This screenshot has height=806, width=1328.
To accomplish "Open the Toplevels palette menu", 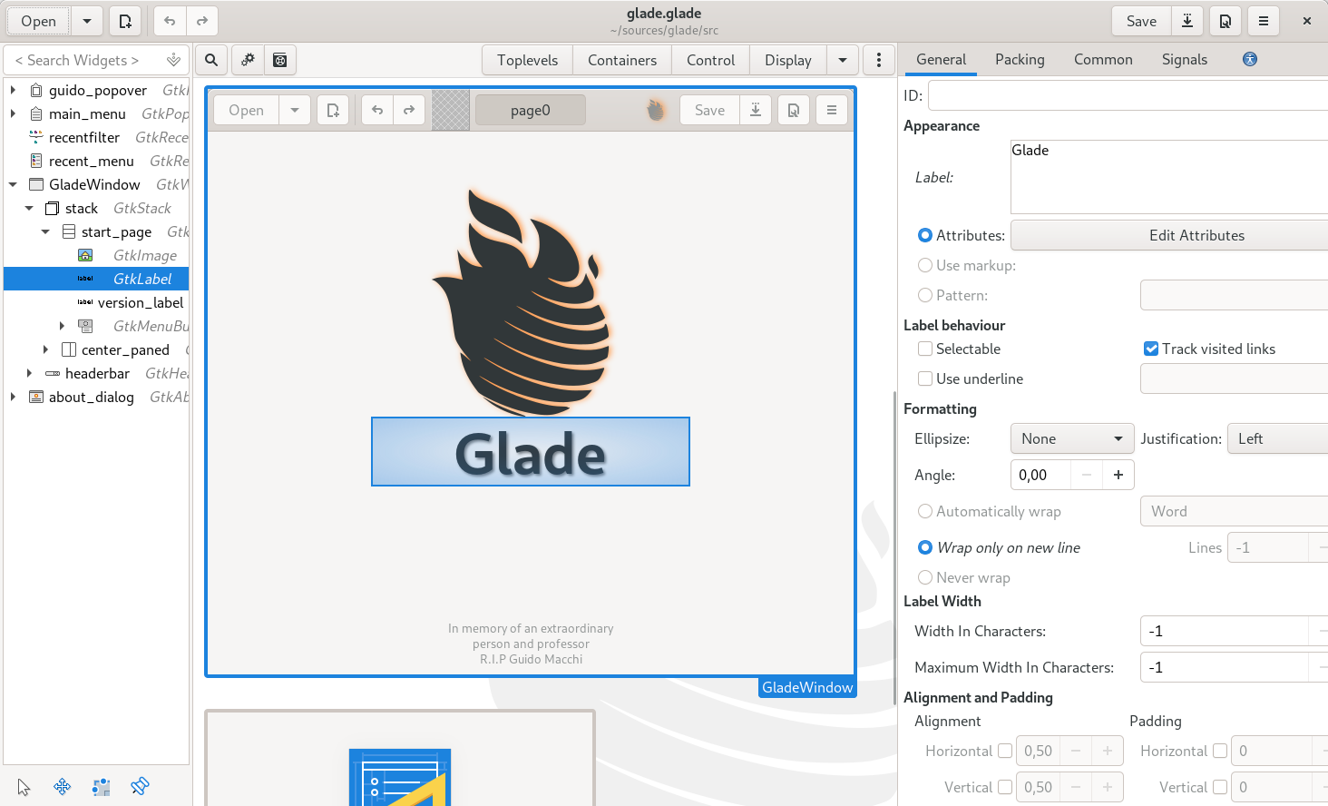I will [x=527, y=60].
